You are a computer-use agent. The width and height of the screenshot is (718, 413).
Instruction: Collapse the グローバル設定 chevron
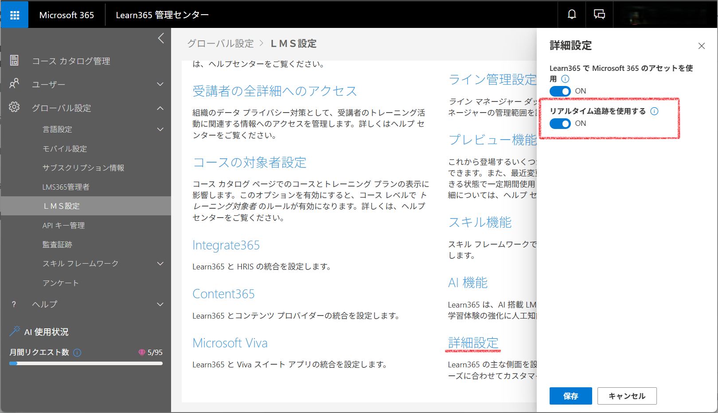[x=160, y=108]
